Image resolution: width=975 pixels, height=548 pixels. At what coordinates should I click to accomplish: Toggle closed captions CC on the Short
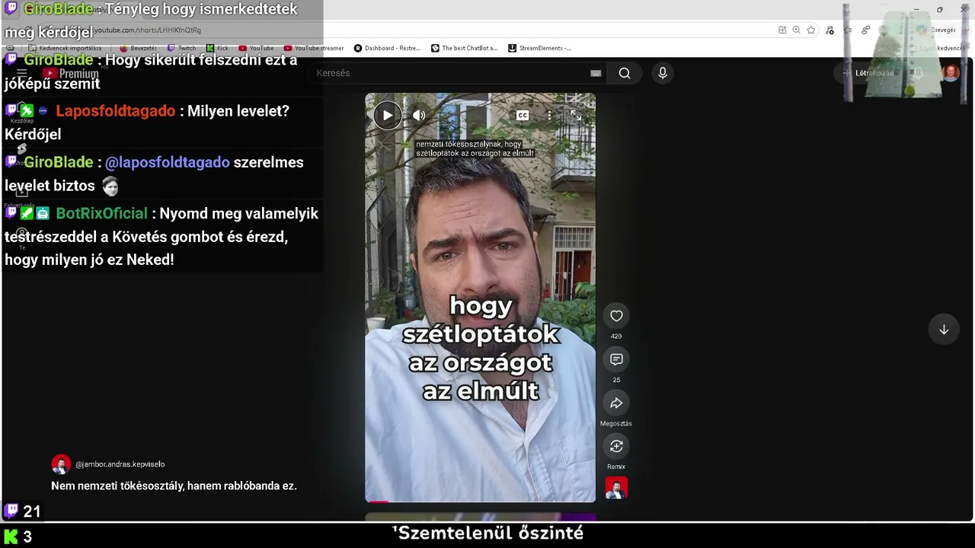[523, 116]
